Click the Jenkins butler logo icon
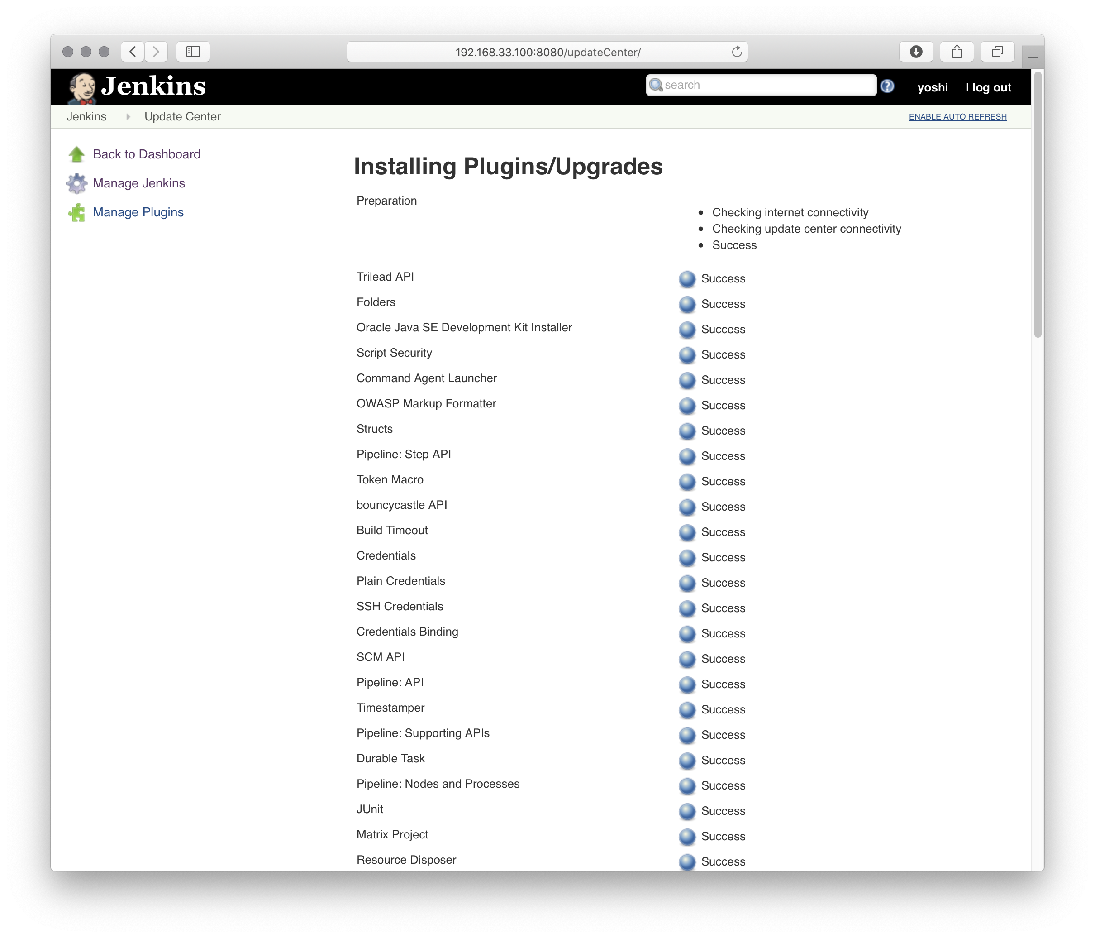 click(x=81, y=88)
